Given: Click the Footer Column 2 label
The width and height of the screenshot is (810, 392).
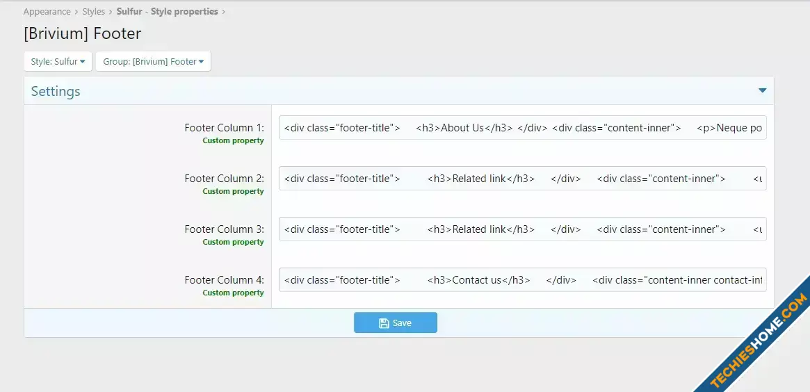Looking at the screenshot, I should click(224, 179).
